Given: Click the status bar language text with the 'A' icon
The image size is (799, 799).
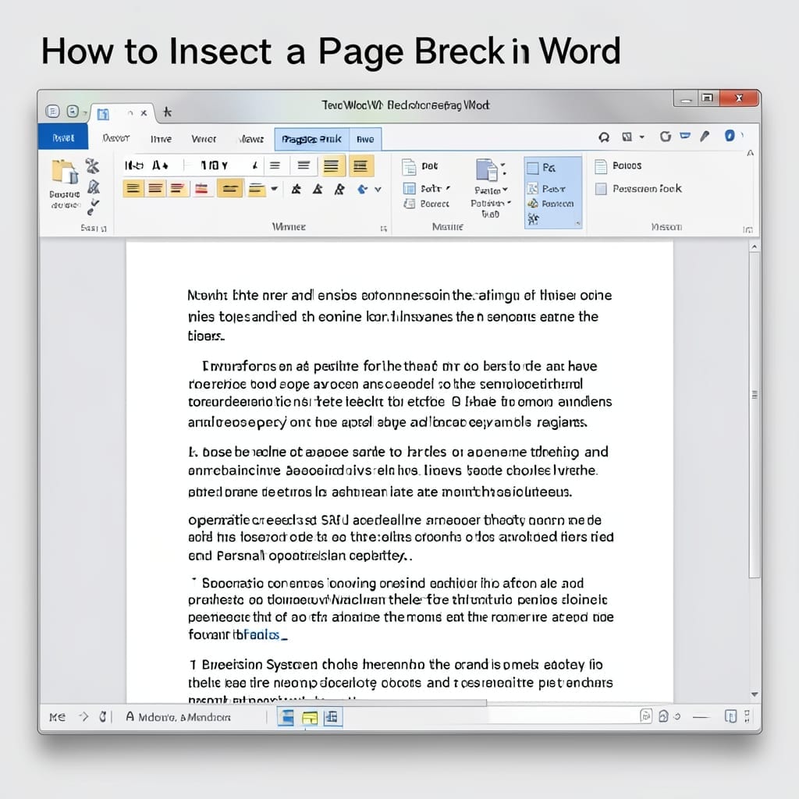Looking at the screenshot, I should pyautogui.click(x=178, y=717).
